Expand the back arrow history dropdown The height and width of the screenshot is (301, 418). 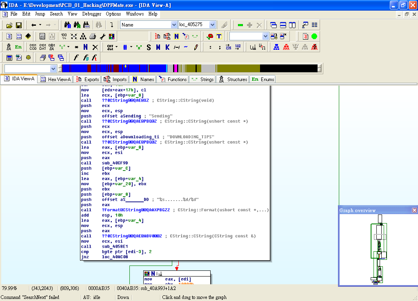click(40, 25)
